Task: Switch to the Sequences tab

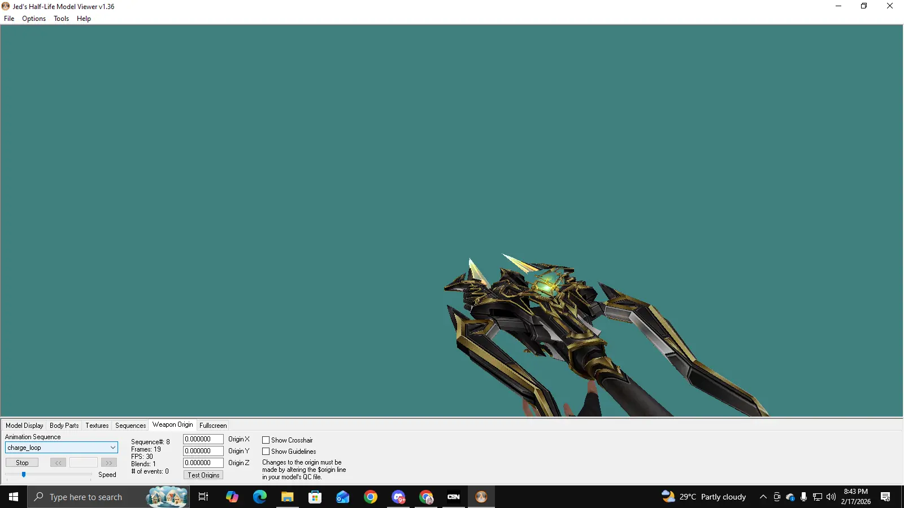Action: [x=131, y=426]
